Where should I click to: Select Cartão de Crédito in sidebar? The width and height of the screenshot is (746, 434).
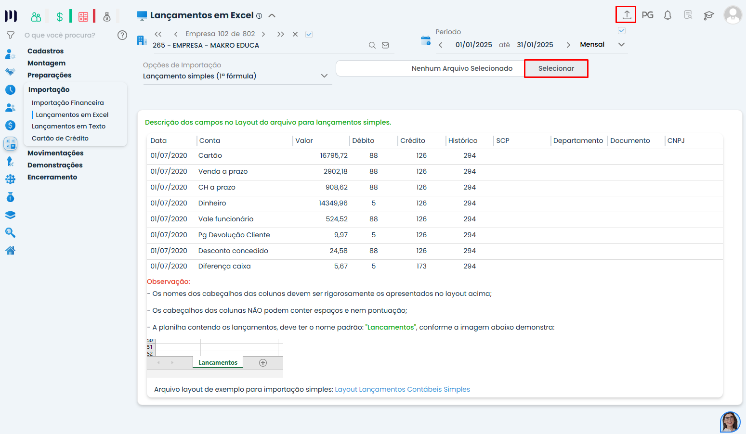point(60,139)
